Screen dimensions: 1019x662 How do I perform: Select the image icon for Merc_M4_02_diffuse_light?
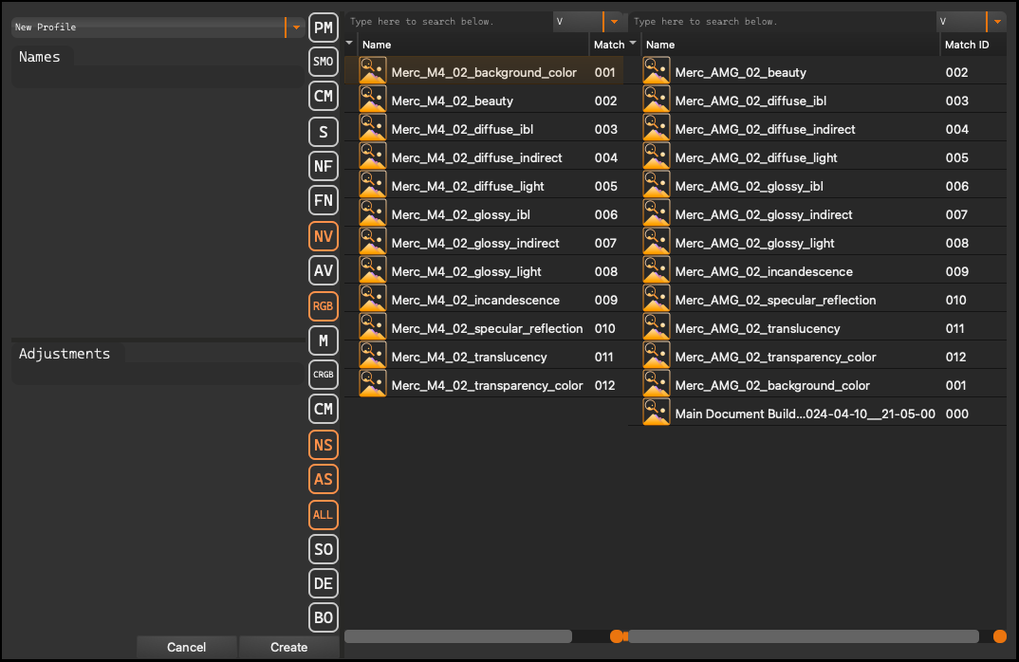(372, 186)
